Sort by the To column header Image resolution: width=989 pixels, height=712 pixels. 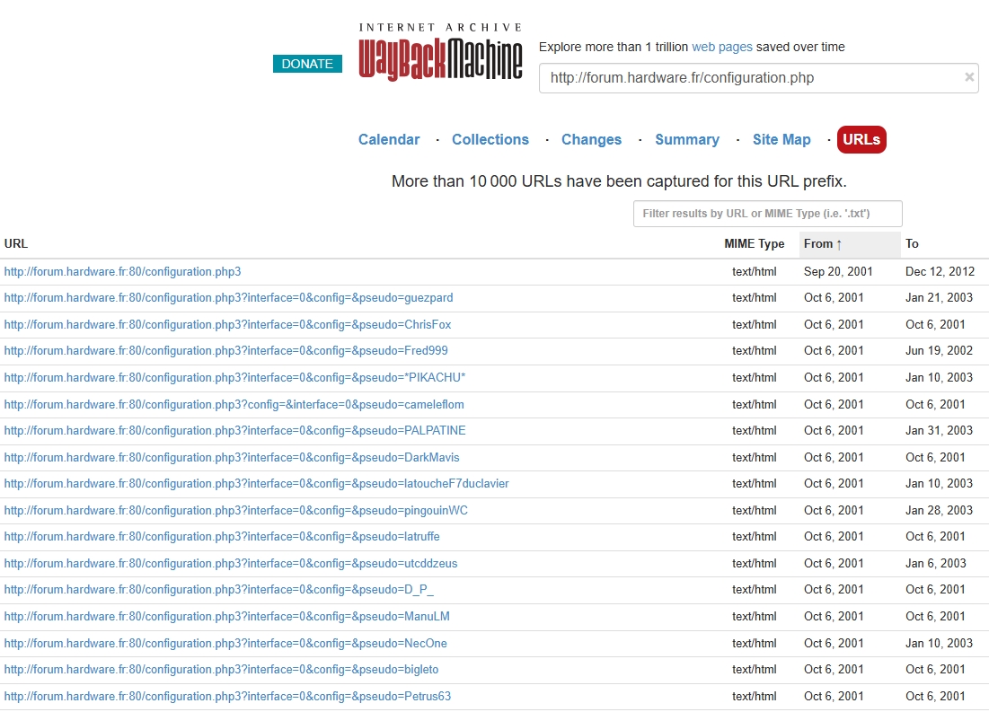click(912, 243)
